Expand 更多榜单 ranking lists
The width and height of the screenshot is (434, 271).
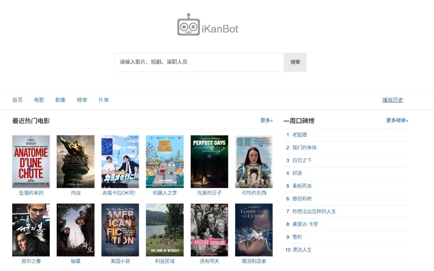point(397,120)
